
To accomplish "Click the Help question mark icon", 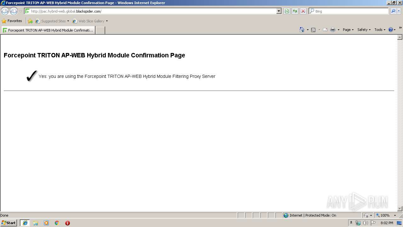I will (391, 30).
